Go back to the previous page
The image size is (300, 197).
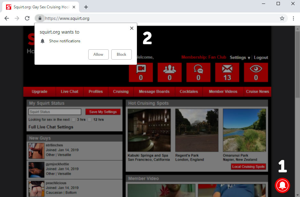[7, 18]
